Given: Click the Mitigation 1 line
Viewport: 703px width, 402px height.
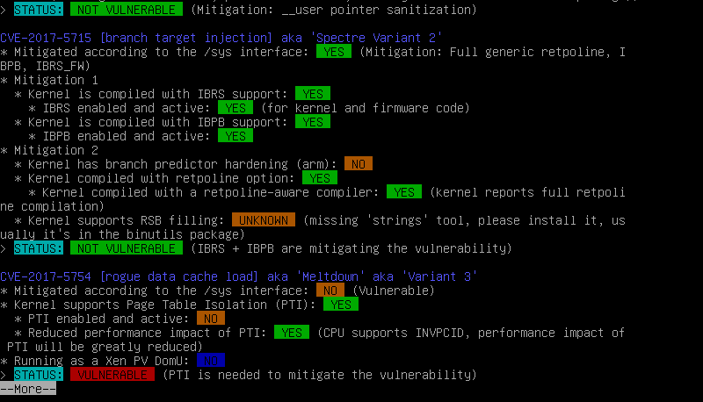Looking at the screenshot, I should [49, 80].
